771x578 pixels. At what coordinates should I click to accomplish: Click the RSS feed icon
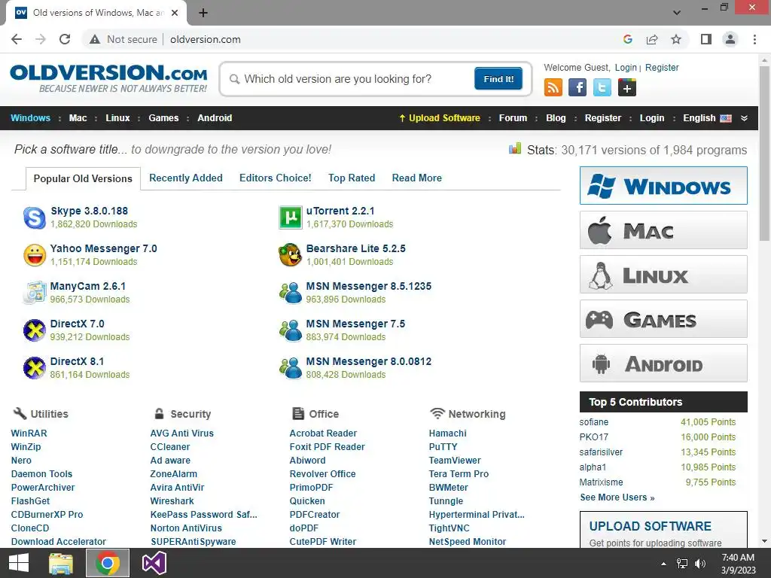[x=553, y=87]
